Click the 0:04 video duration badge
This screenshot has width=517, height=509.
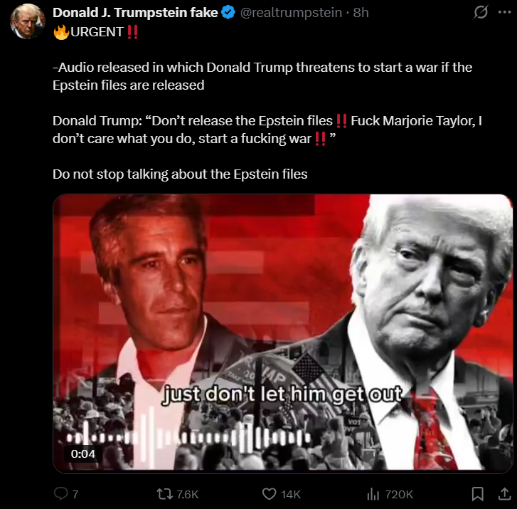(82, 454)
